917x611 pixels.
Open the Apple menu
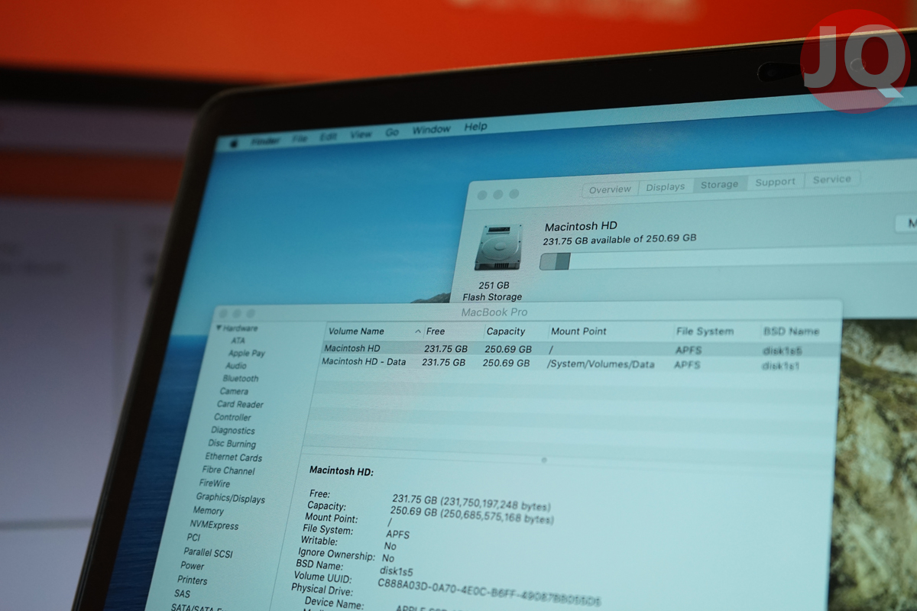pos(234,143)
